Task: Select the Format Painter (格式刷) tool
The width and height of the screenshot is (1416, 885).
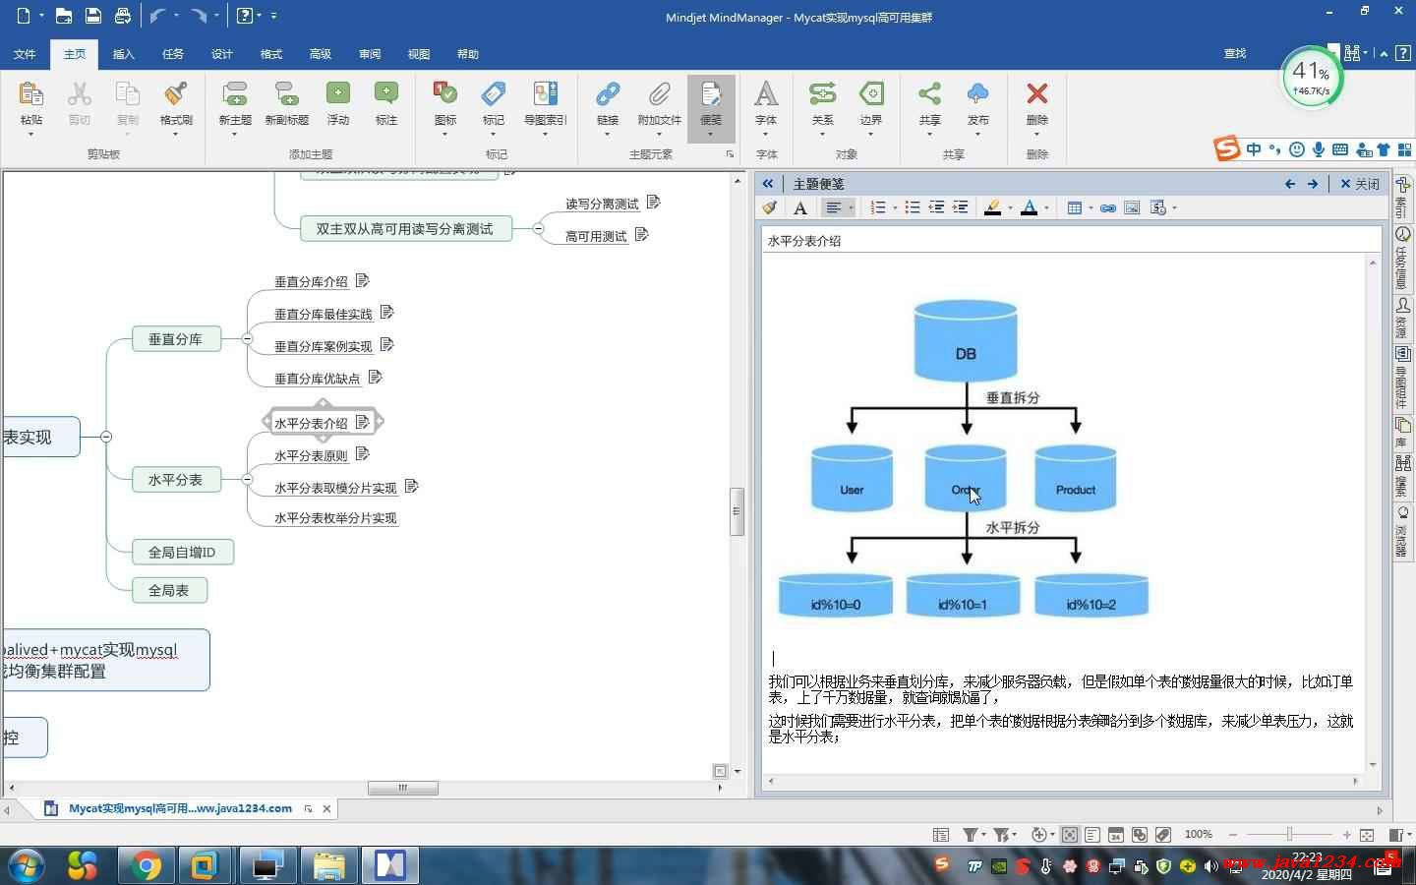Action: [x=176, y=94]
